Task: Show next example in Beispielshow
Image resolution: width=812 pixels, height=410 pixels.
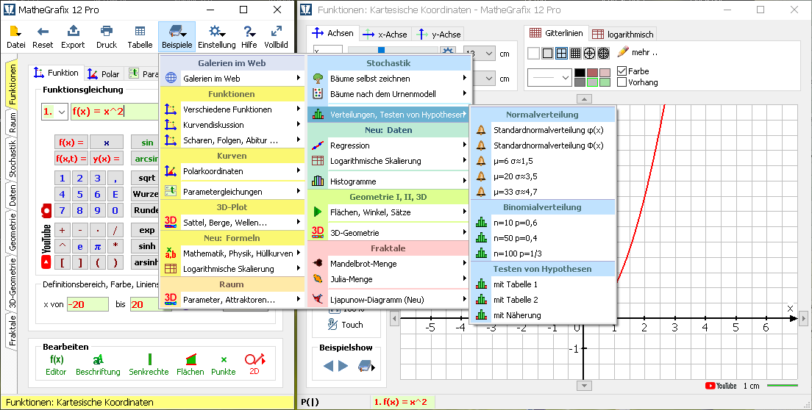Action: pos(343,366)
